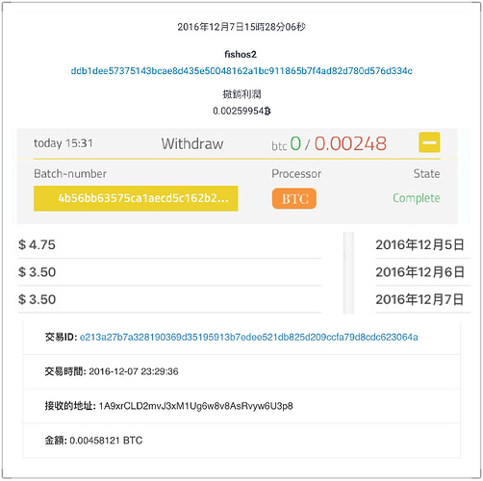This screenshot has height=481, width=483.
Task: Click the red 0.00248 withdraw amount
Action: (x=350, y=143)
